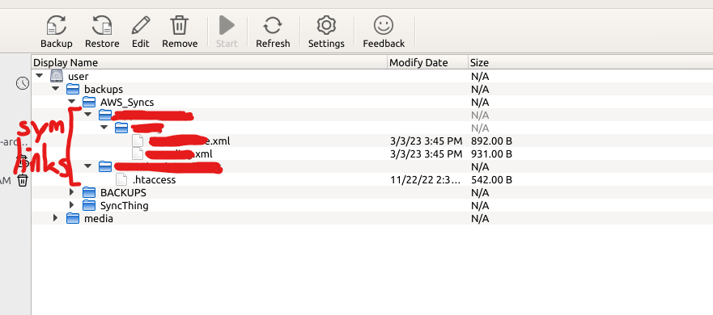
Task: Select the backups folder name
Action: point(104,89)
